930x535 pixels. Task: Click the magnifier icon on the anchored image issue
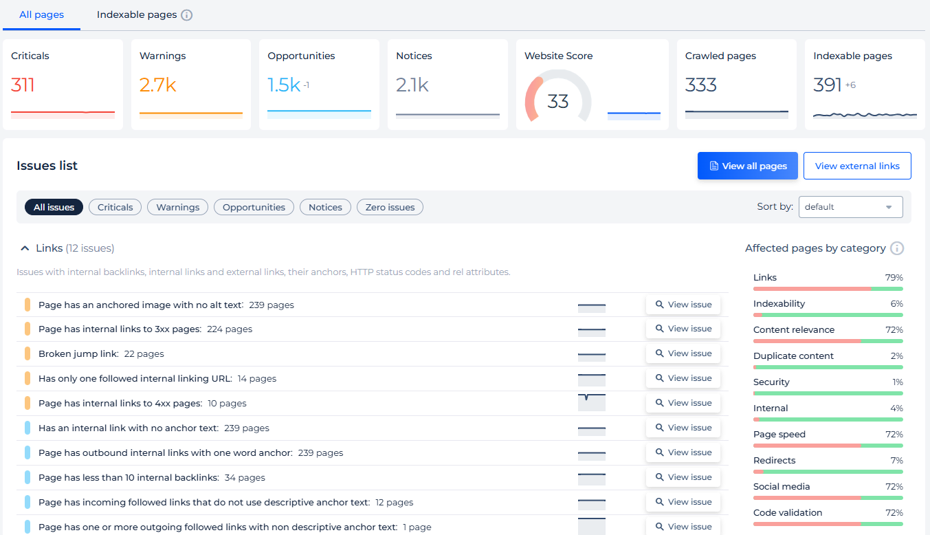point(661,304)
